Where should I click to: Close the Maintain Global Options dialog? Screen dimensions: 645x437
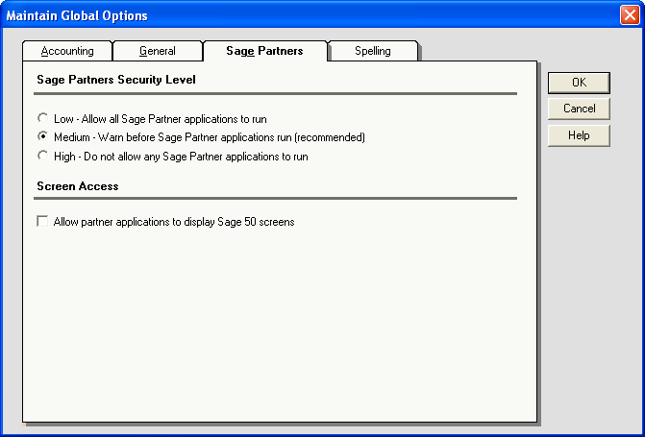(628, 16)
